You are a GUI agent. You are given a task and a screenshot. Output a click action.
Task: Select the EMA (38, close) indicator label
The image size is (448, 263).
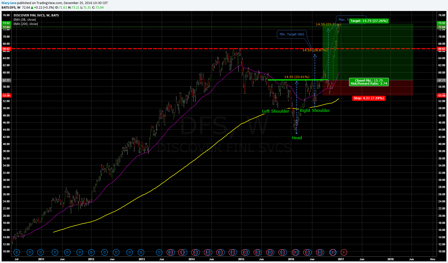(25, 20)
